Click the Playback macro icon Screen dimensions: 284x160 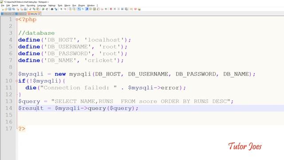tap(118, 9)
